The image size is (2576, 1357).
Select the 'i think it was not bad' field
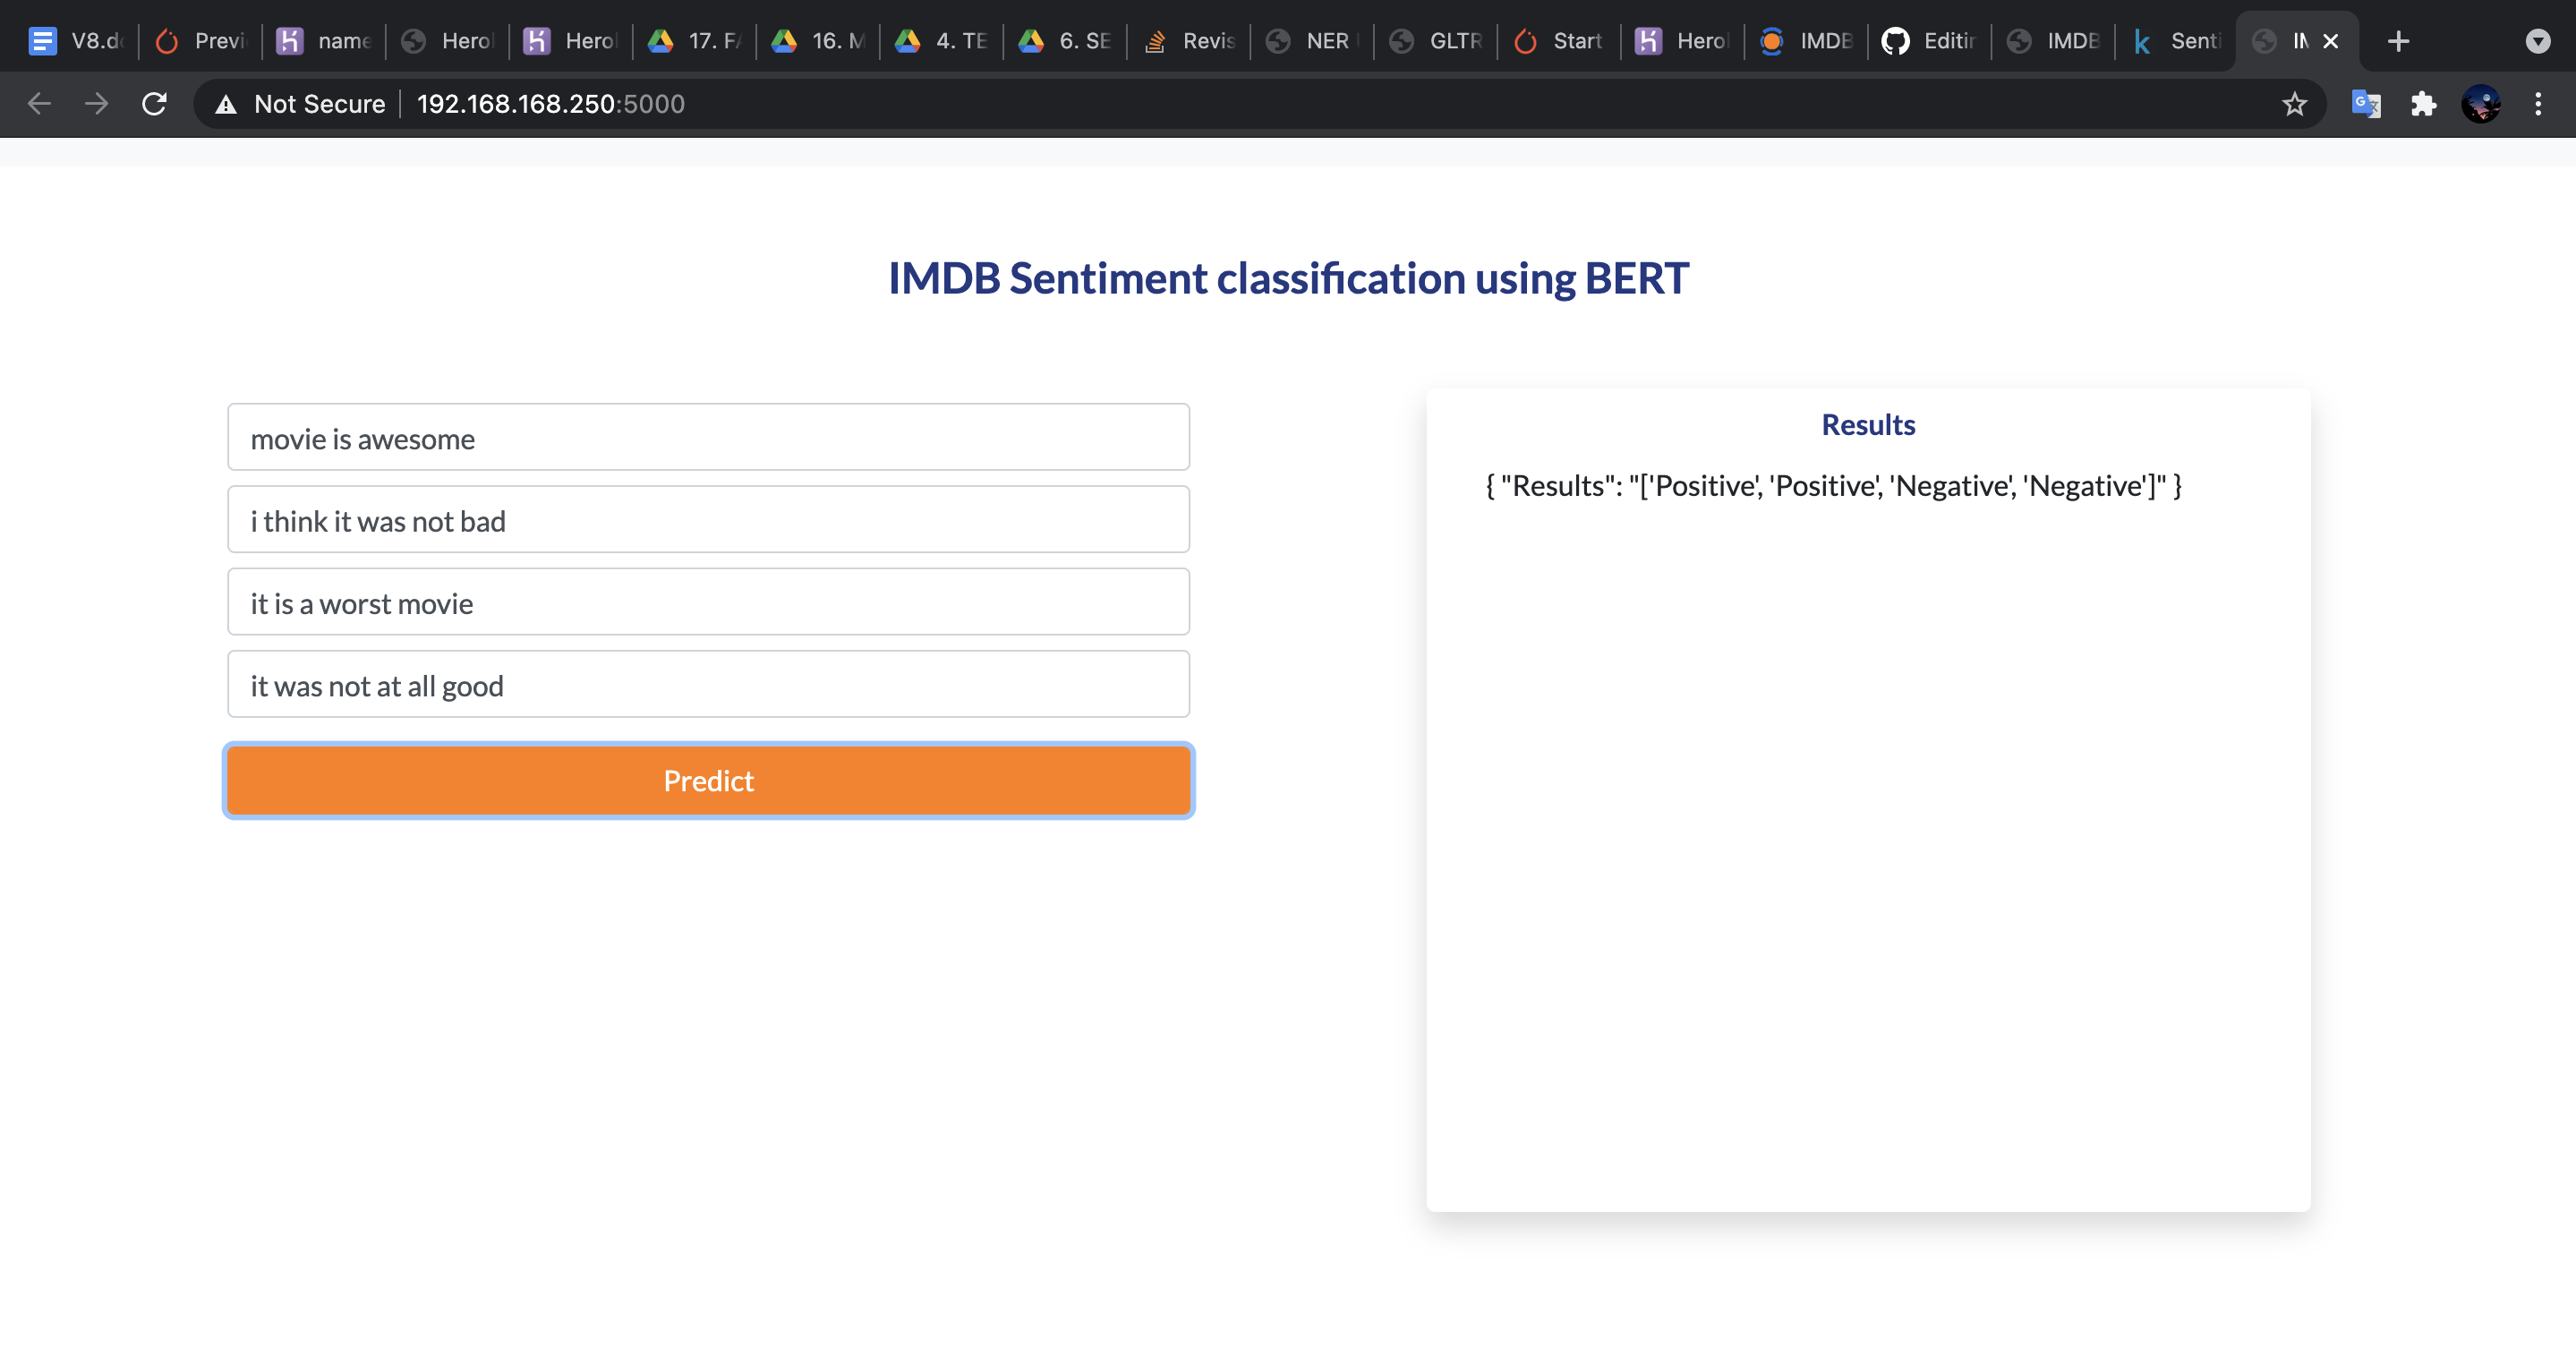(708, 520)
